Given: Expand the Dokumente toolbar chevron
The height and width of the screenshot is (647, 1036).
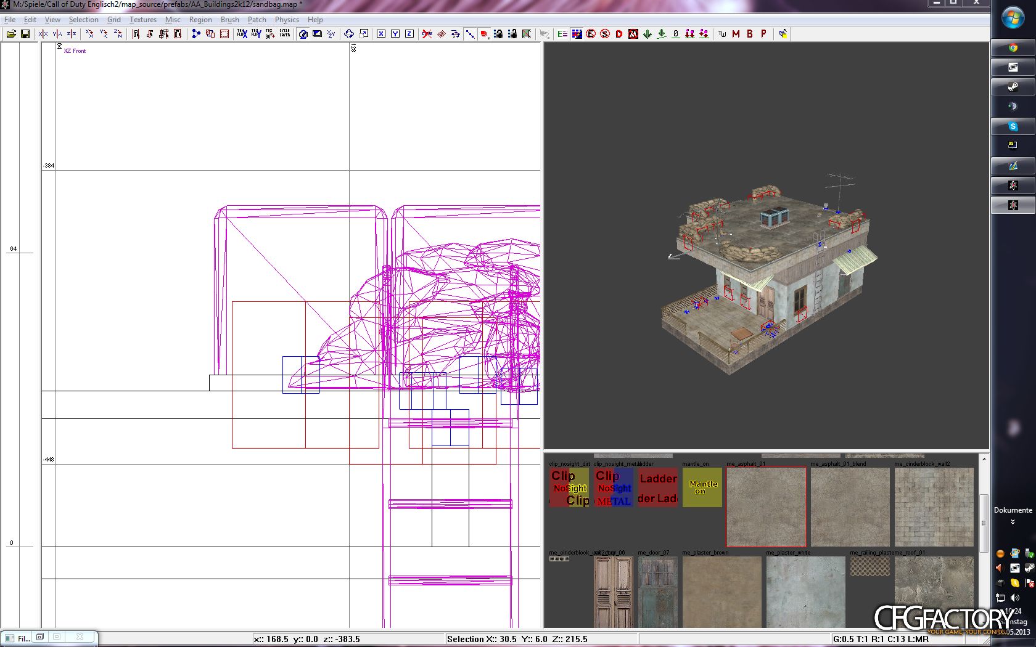Looking at the screenshot, I should pos(1013,522).
